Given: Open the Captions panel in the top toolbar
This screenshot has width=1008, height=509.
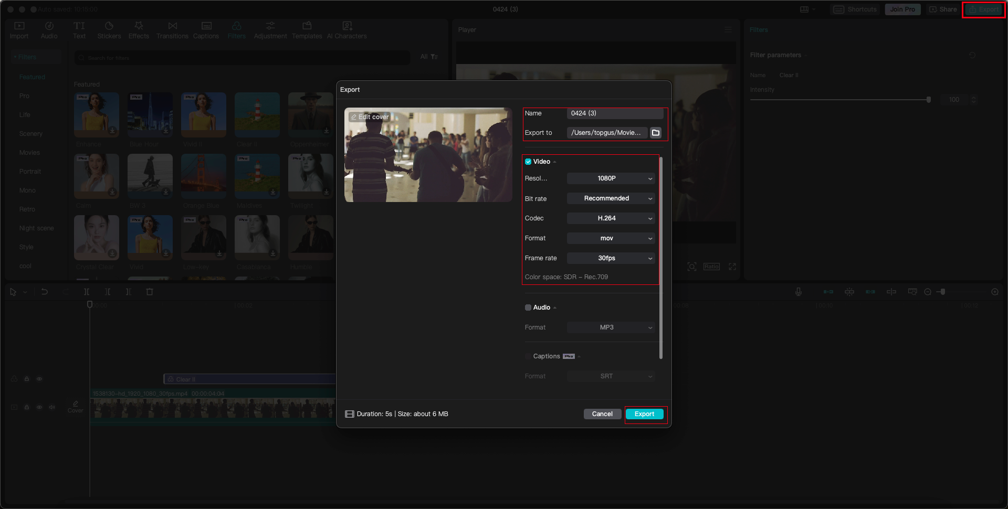Looking at the screenshot, I should click(206, 30).
